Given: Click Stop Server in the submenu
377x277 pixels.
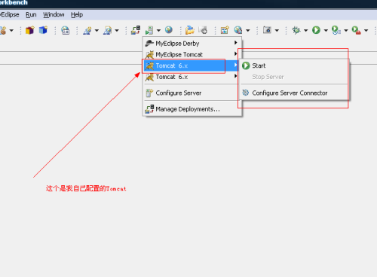Looking at the screenshot, I should pyautogui.click(x=294, y=77).
